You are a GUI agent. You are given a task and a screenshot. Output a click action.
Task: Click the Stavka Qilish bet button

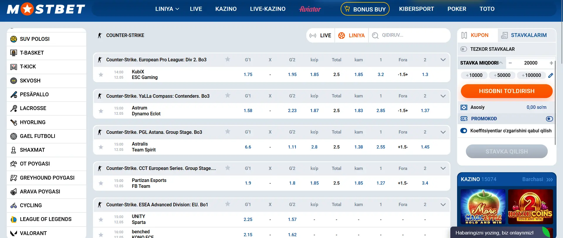pos(507,151)
